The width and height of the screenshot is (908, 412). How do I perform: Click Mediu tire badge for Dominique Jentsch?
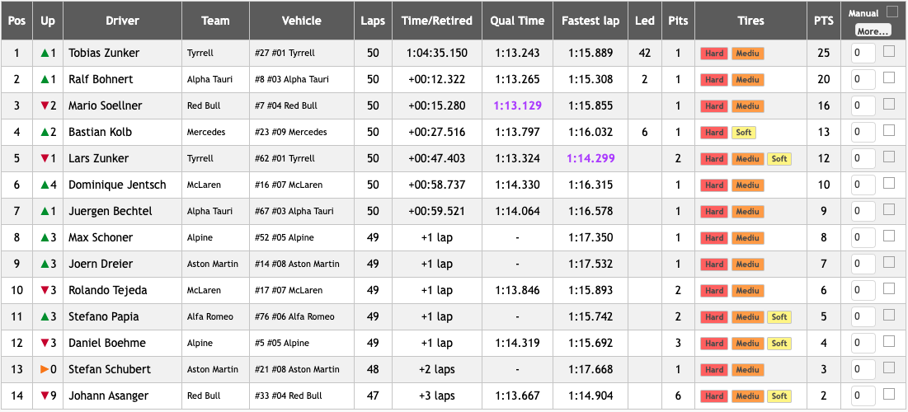pyautogui.click(x=747, y=185)
